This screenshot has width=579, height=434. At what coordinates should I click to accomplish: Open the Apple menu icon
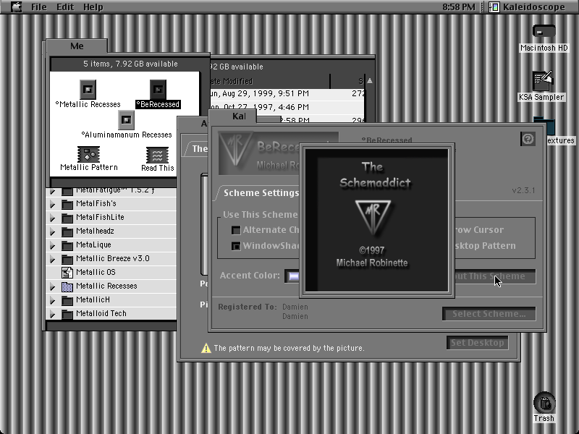pos(16,7)
